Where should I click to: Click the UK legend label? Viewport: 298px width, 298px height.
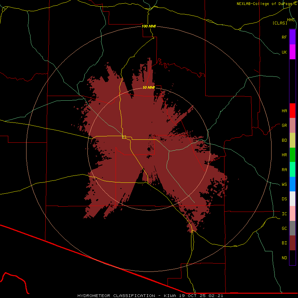click(x=284, y=52)
